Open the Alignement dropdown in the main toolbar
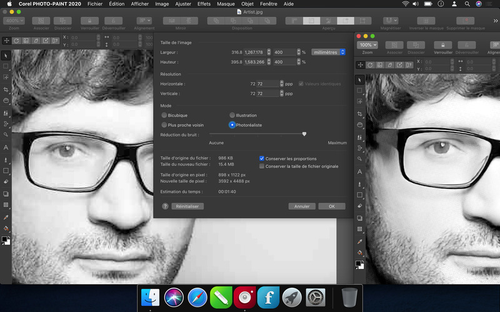 pyautogui.click(x=144, y=21)
